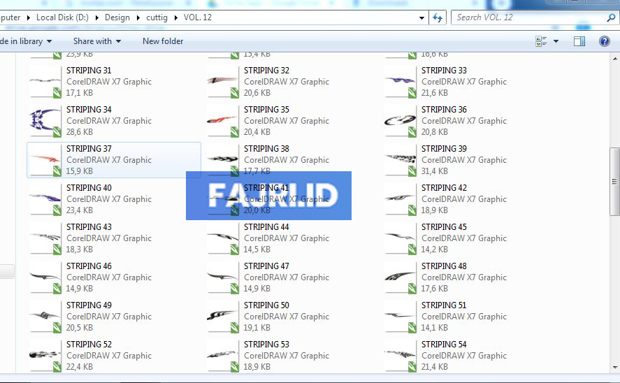Click the 28,6 KB size of STRIPING 34
The width and height of the screenshot is (620, 383).
tap(80, 132)
